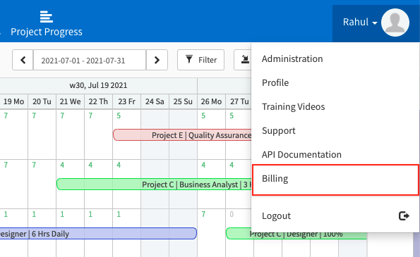This screenshot has width=420, height=257.
Task: Select the Project C Business Analyst bar
Action: tap(154, 184)
